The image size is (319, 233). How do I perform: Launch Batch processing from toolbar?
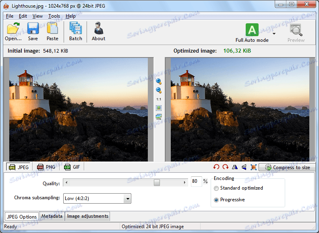(75, 31)
